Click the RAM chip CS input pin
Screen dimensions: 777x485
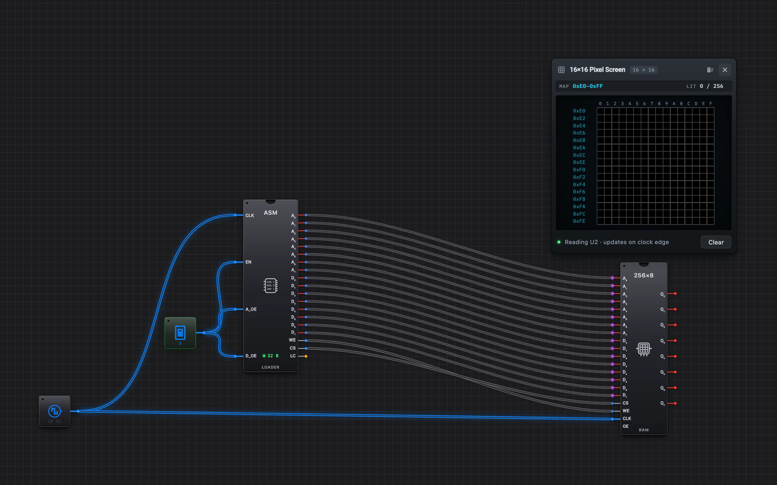[613, 403]
